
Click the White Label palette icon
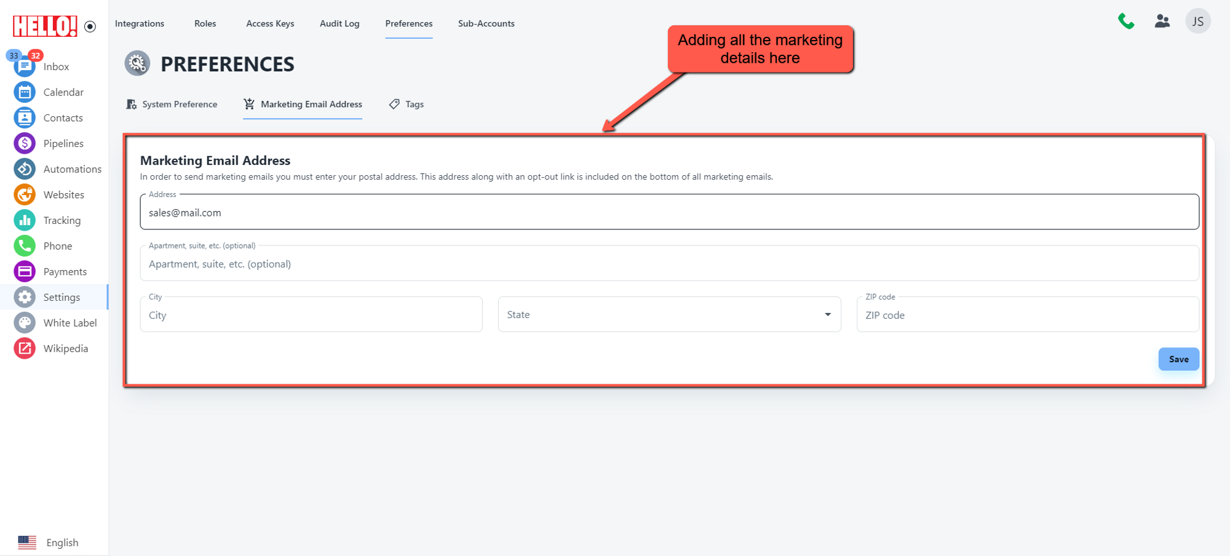click(25, 323)
